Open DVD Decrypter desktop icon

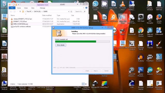[150, 19]
